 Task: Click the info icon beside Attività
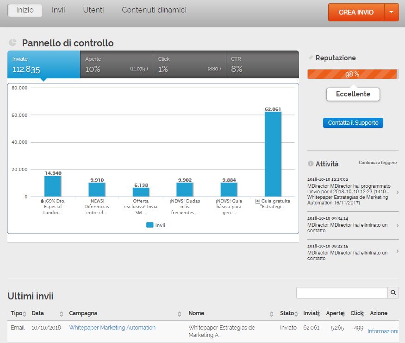pyautogui.click(x=311, y=164)
